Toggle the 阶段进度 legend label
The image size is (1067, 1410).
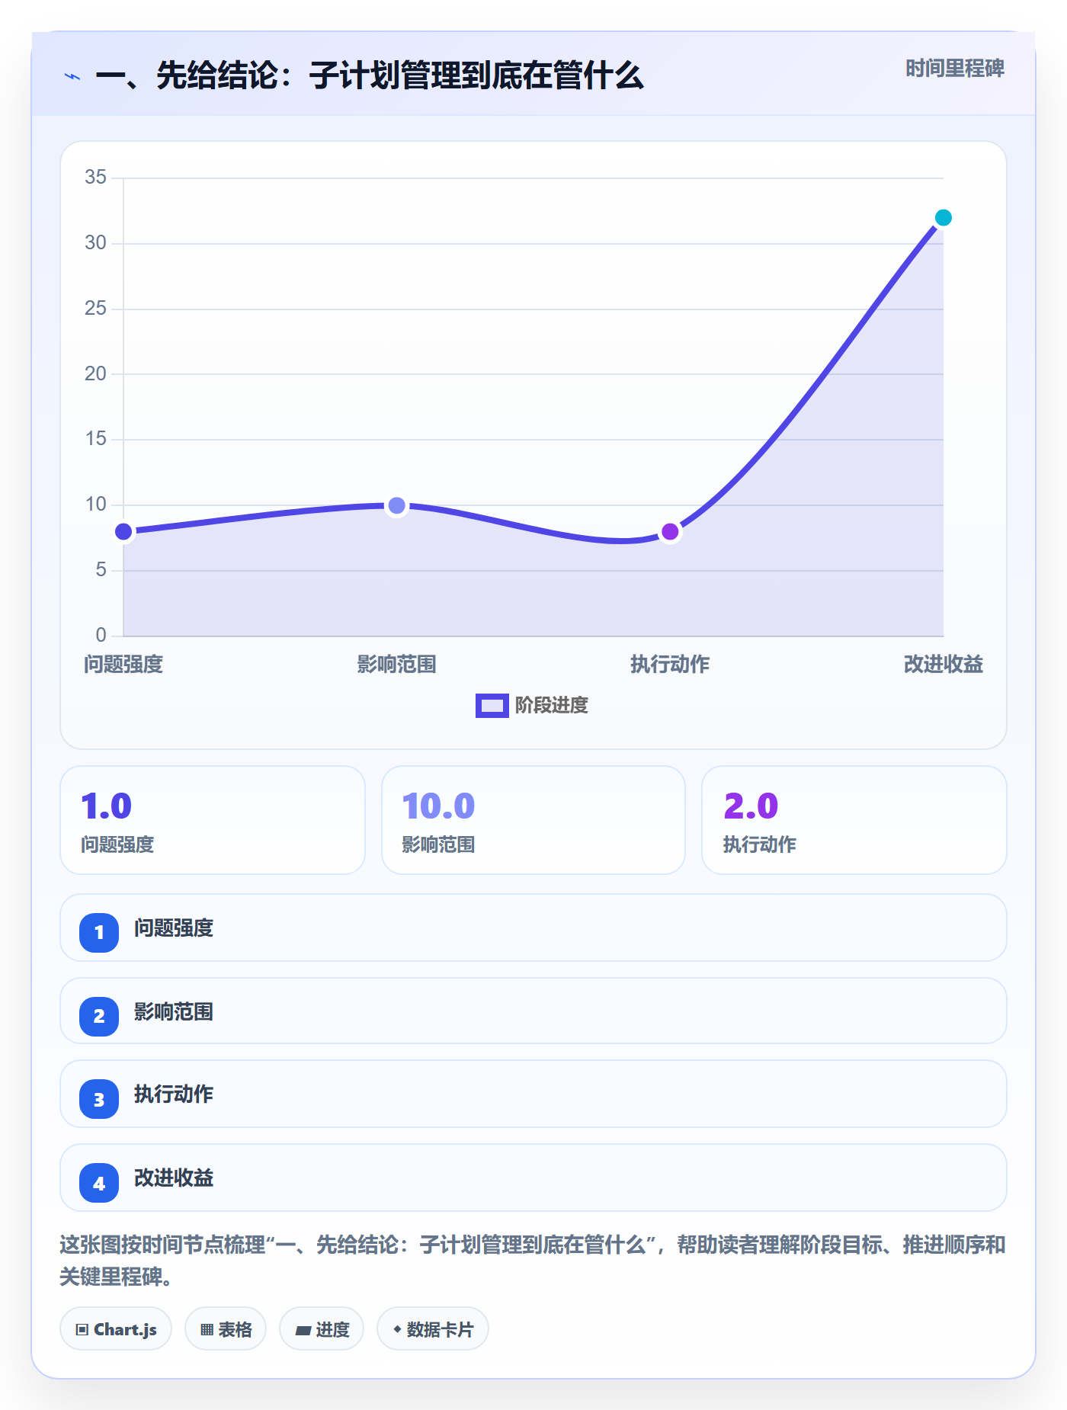(552, 706)
